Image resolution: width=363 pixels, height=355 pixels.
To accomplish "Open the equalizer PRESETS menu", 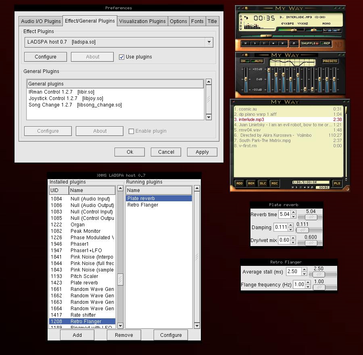I will (330, 61).
